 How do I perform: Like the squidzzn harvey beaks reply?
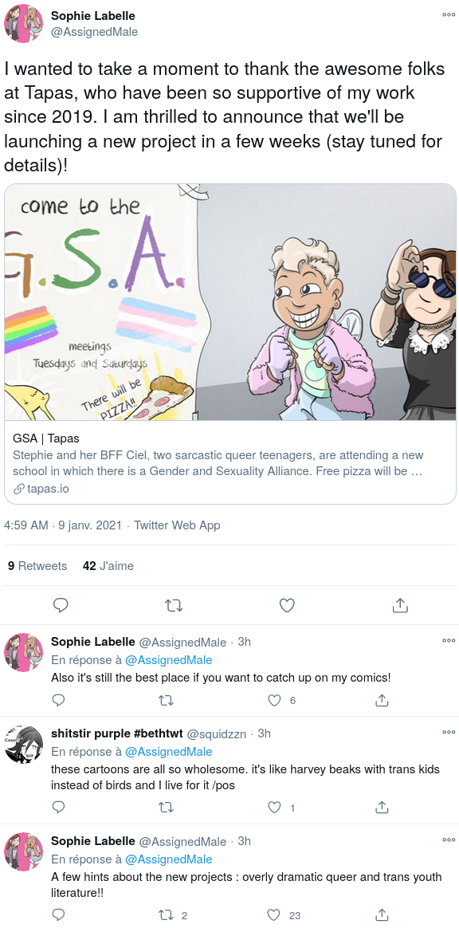point(274,808)
